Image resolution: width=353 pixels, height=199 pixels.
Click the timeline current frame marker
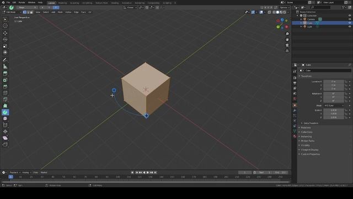tap(10, 177)
